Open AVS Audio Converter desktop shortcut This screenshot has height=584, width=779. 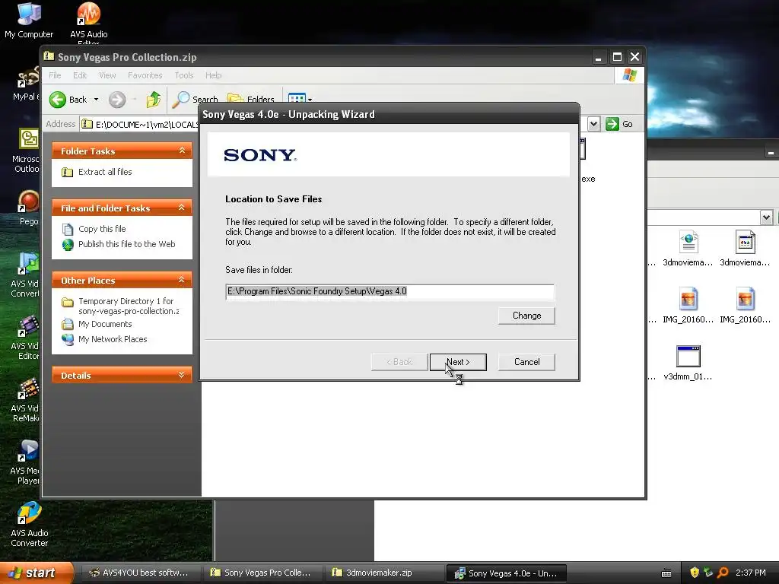point(30,524)
